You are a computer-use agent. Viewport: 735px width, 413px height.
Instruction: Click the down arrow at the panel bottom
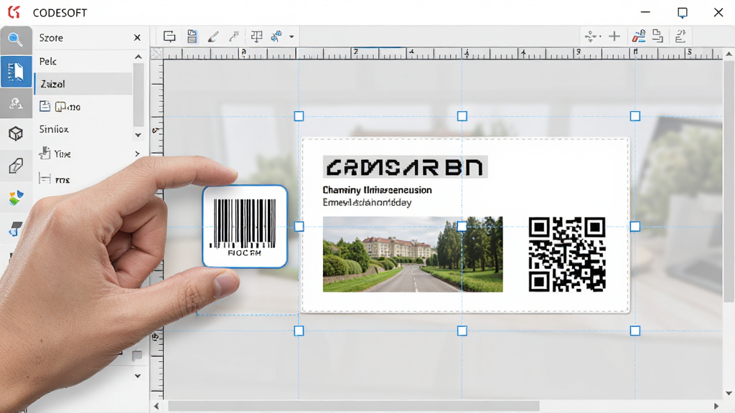pyautogui.click(x=138, y=376)
